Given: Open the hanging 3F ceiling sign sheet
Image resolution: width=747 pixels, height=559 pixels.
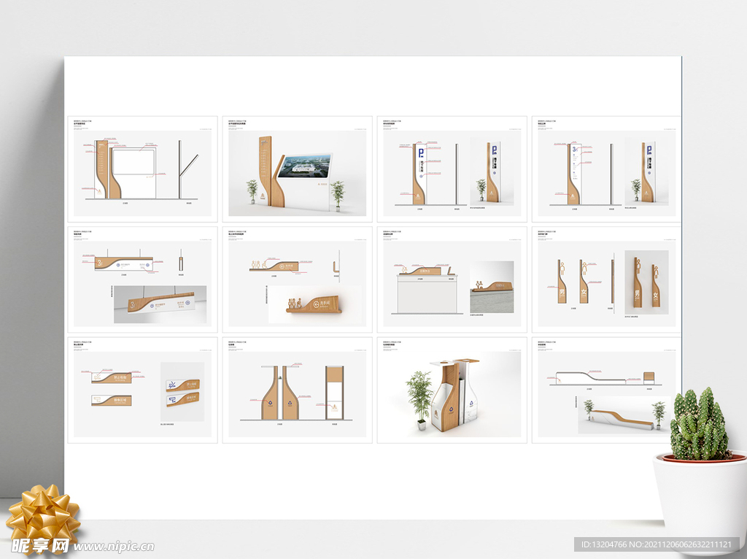Looking at the screenshot, I should 142,279.
